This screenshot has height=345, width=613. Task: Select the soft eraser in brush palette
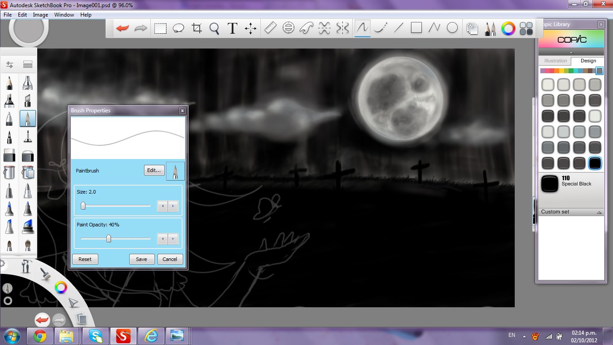(x=28, y=155)
